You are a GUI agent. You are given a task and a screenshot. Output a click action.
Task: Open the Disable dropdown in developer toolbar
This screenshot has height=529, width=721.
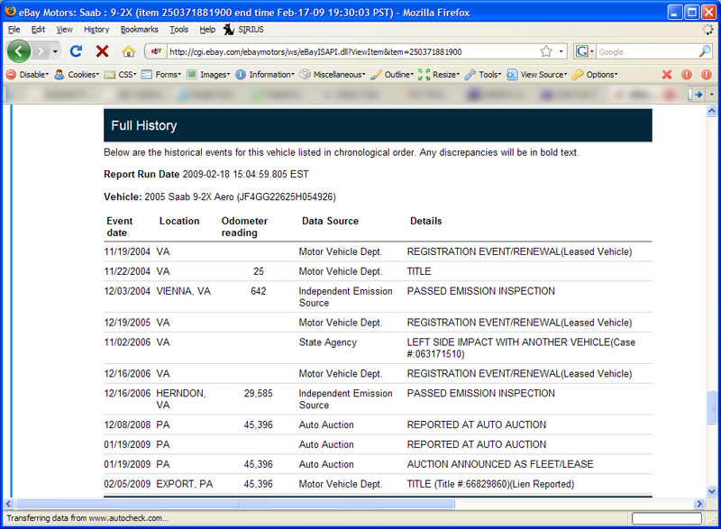coord(30,75)
